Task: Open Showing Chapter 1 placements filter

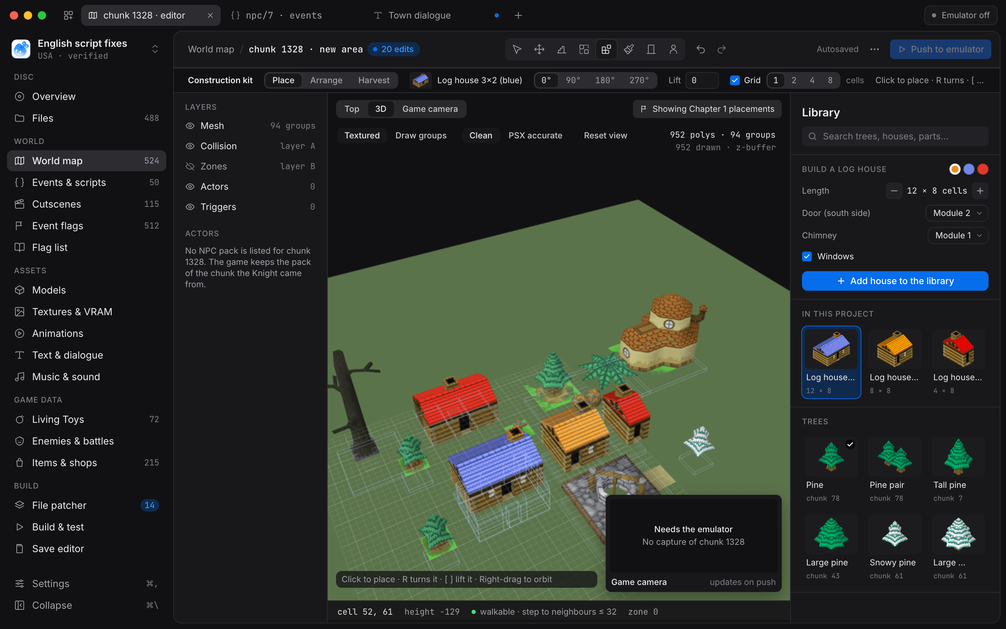Action: (707, 109)
